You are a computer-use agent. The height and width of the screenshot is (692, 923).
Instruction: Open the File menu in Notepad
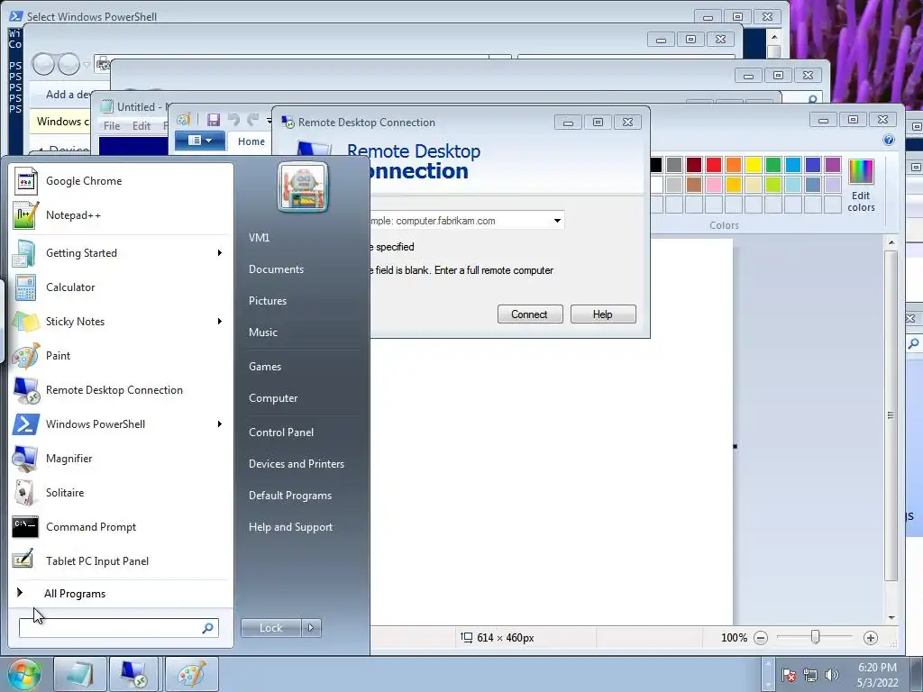pos(112,126)
